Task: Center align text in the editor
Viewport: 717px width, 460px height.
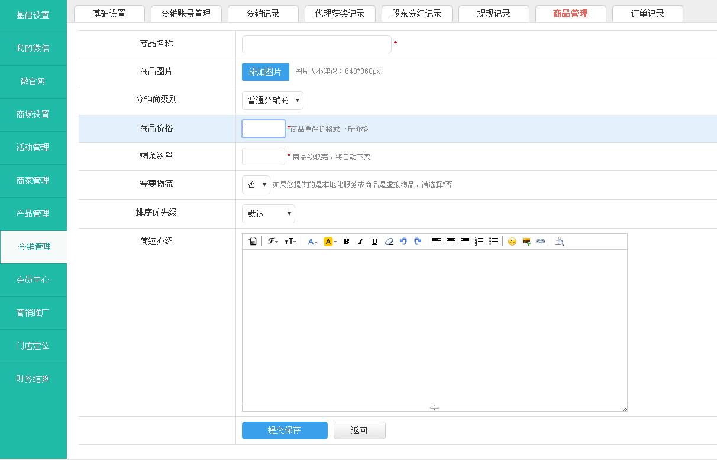Action: pyautogui.click(x=451, y=242)
